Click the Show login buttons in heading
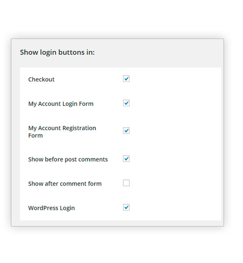This screenshot has width=243, height=263. point(57,52)
